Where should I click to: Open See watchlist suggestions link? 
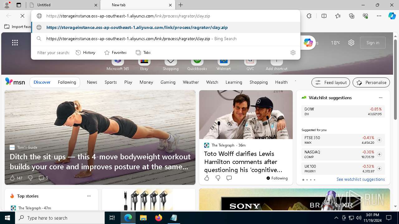(x=361, y=179)
